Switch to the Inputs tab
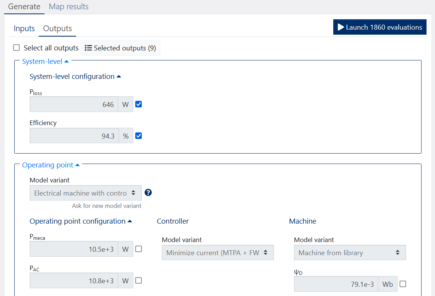Image resolution: width=435 pixels, height=296 pixels. 24,28
